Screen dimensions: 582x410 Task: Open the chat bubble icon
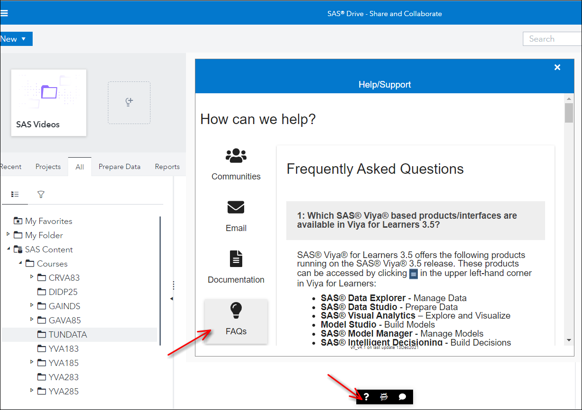point(403,397)
